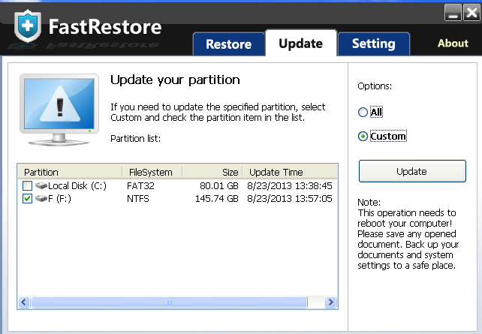Click the FastRestore shield logo icon
This screenshot has width=482, height=334.
27,28
